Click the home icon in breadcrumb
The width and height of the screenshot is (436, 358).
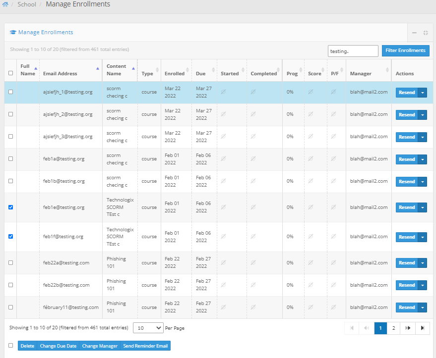(5, 4)
